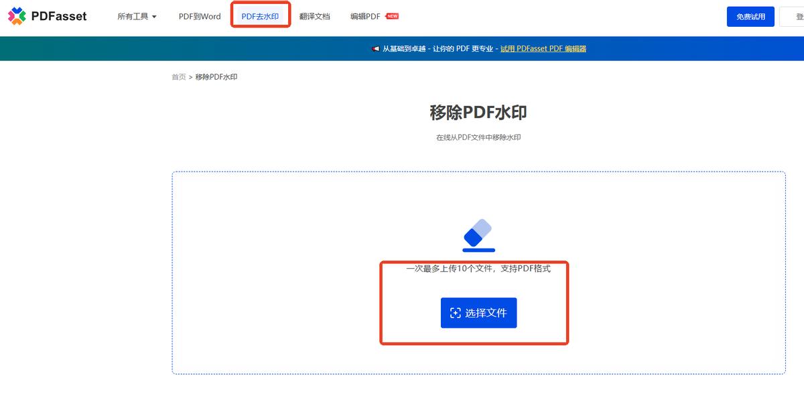Go to PDF到Word tool

(200, 16)
